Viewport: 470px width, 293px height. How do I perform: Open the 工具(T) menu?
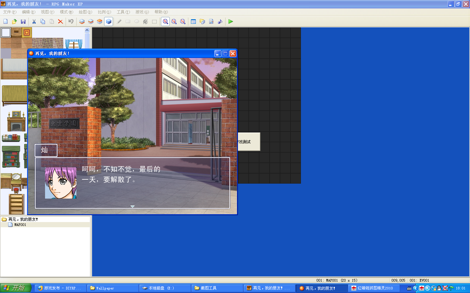(x=123, y=12)
